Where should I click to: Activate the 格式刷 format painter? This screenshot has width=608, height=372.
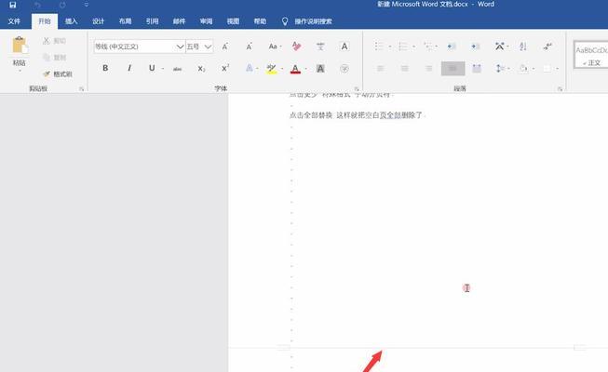click(58, 74)
